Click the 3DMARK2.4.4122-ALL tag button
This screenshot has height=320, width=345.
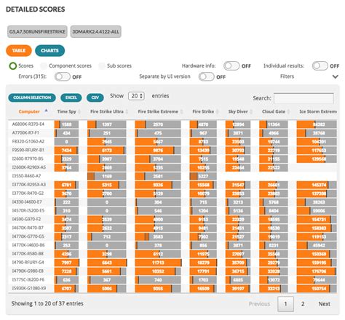coord(96,32)
